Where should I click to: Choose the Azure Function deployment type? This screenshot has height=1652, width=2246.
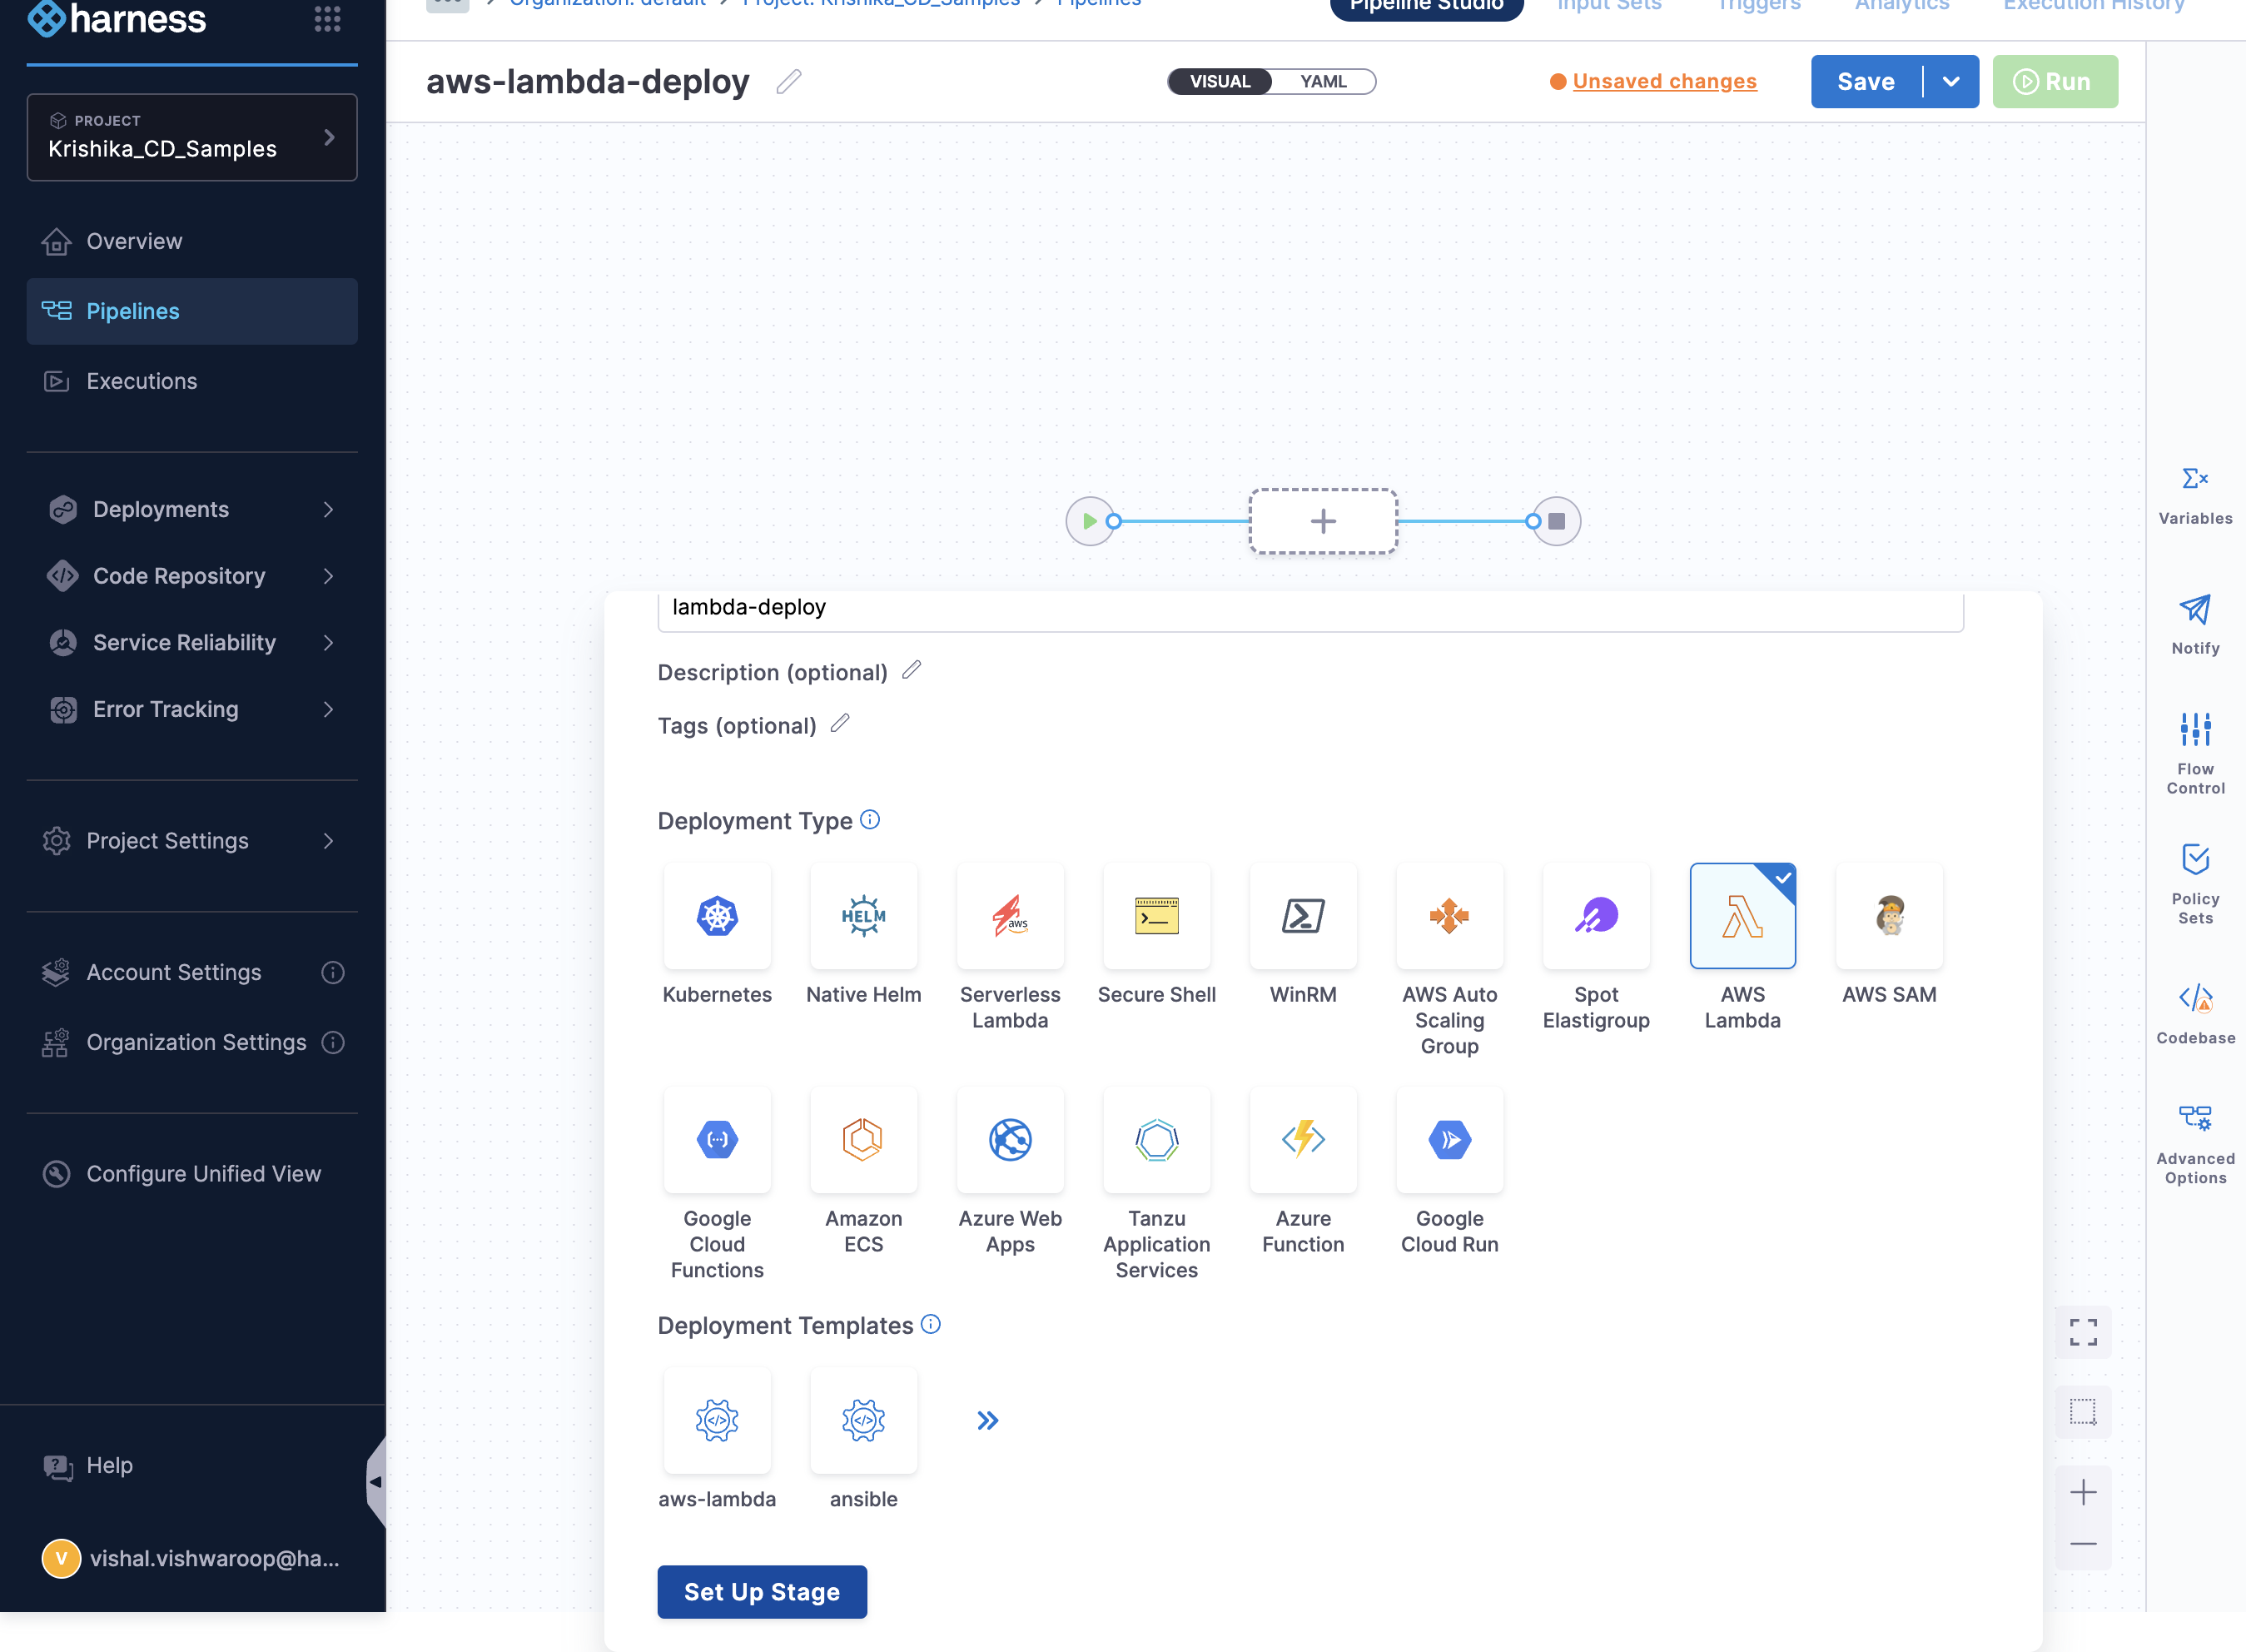[x=1303, y=1139]
